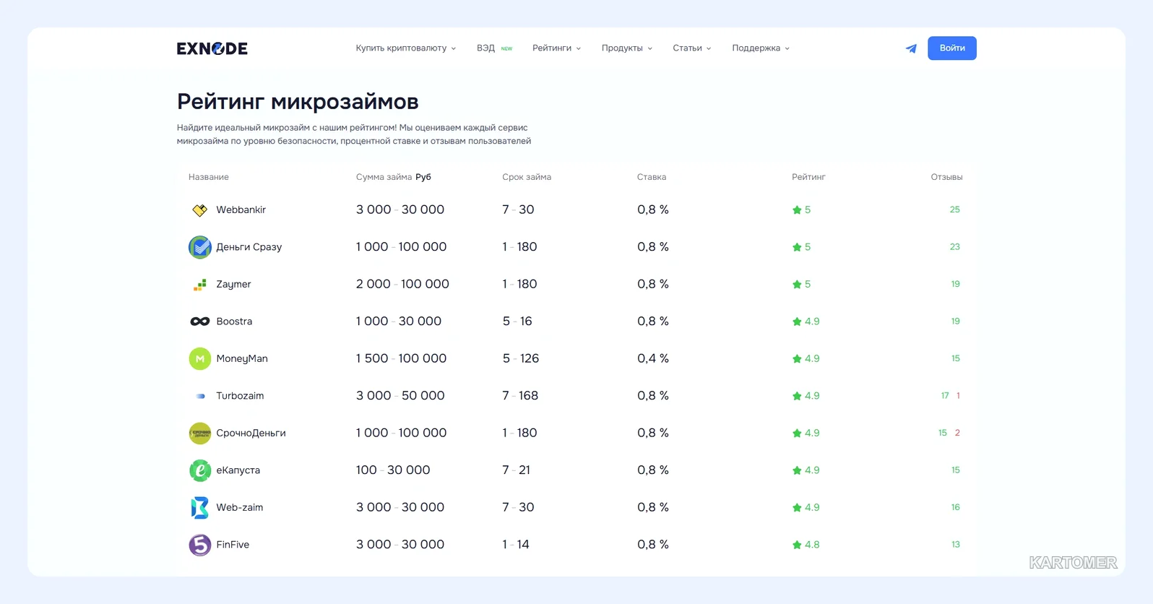Click the Boostra name text
This screenshot has width=1153, height=604.
[x=234, y=322]
